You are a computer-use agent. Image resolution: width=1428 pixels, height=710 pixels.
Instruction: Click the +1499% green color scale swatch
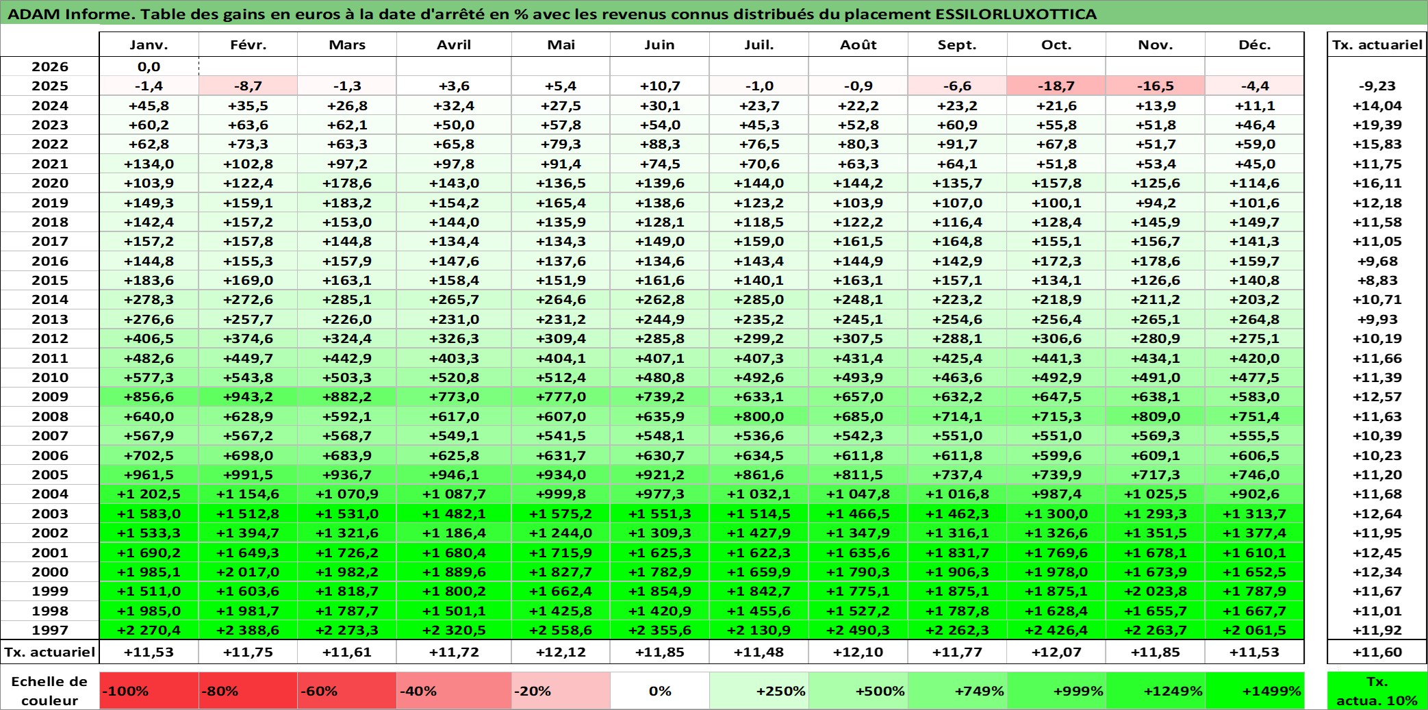[x=1255, y=691]
